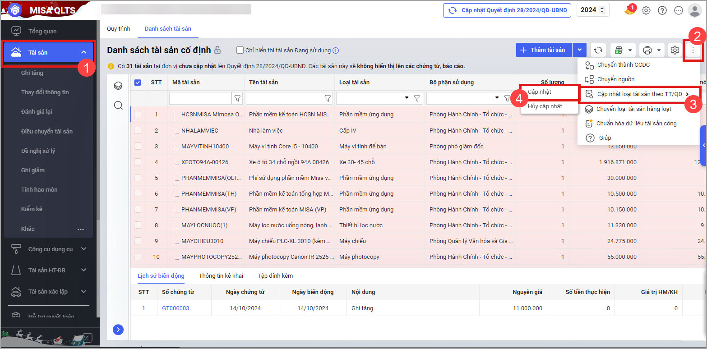Click the search magnifier icon in left panel
The image size is (707, 349).
(x=118, y=105)
